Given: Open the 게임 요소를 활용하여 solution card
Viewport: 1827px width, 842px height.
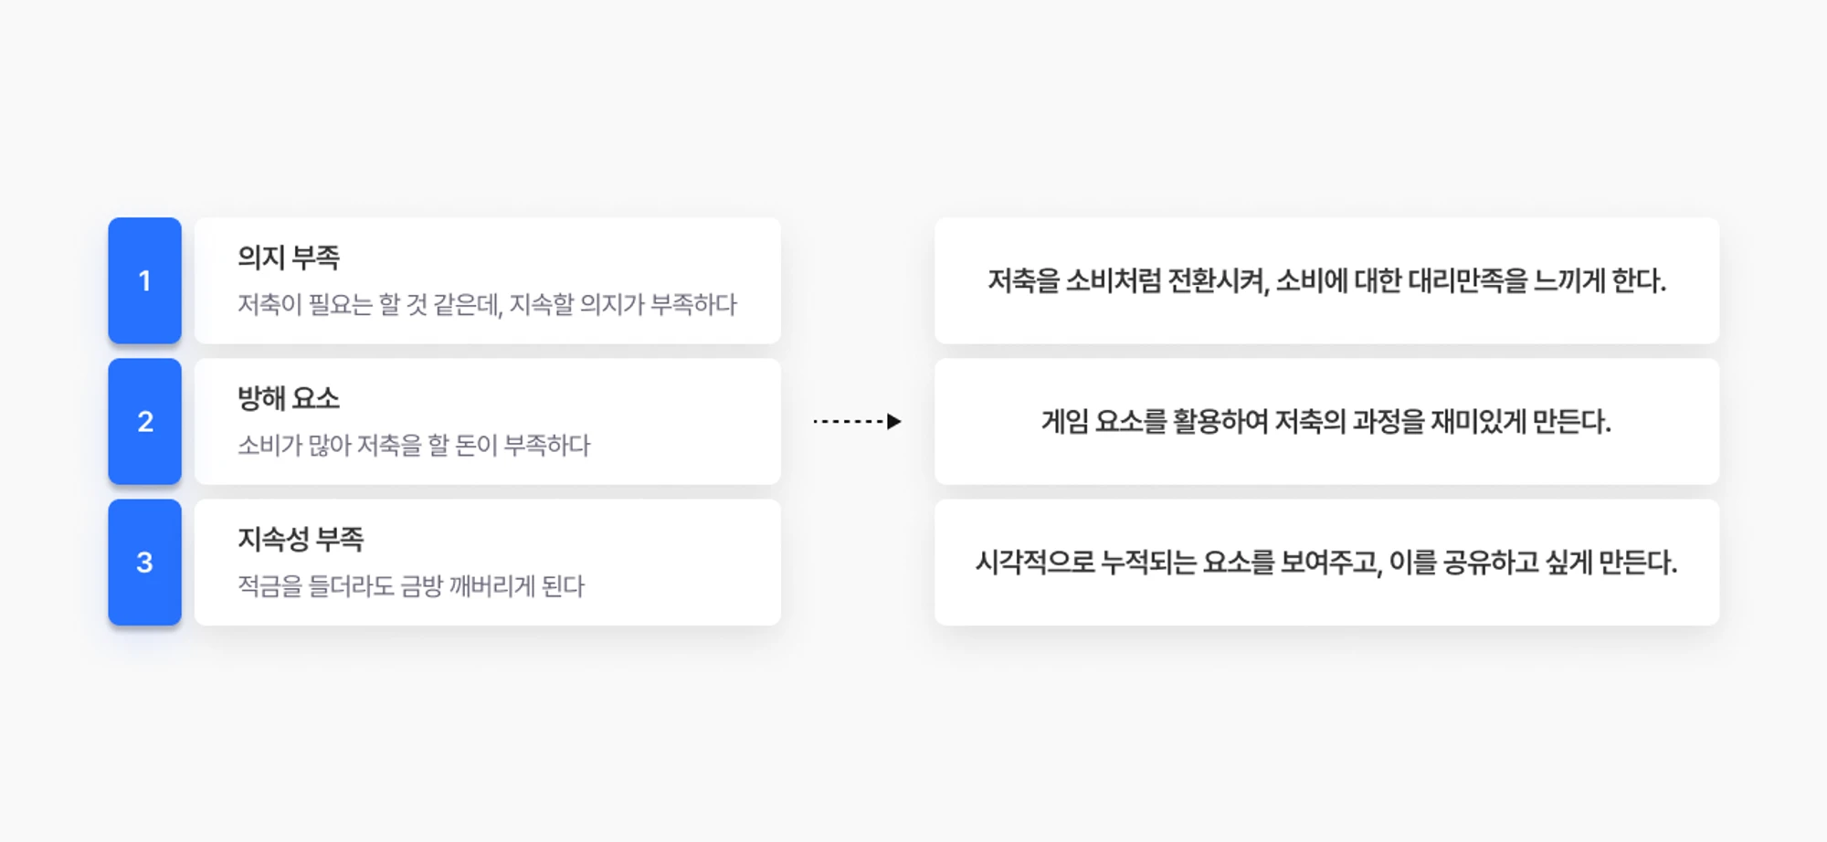Looking at the screenshot, I should [1326, 421].
